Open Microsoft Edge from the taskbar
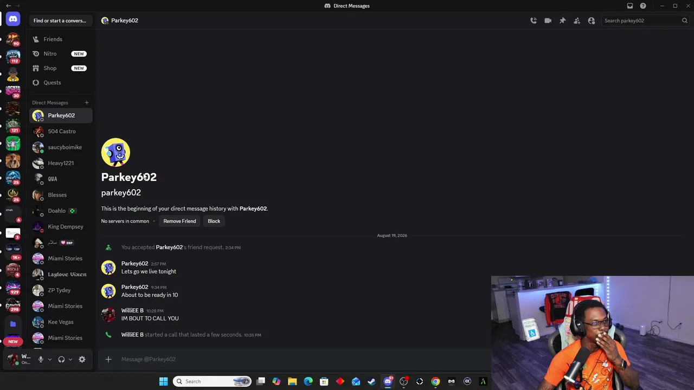 tap(308, 381)
